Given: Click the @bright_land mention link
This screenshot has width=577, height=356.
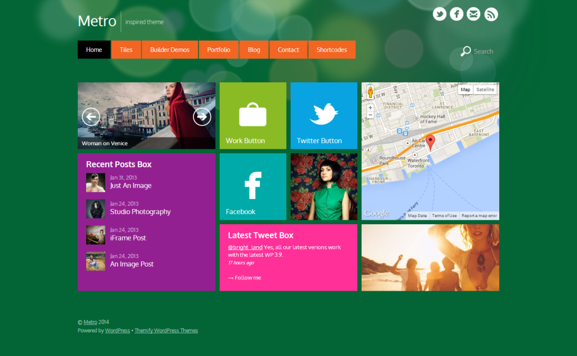Looking at the screenshot, I should click(245, 247).
